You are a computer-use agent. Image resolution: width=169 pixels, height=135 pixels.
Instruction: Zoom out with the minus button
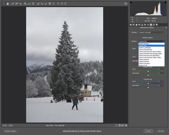[3, 125]
